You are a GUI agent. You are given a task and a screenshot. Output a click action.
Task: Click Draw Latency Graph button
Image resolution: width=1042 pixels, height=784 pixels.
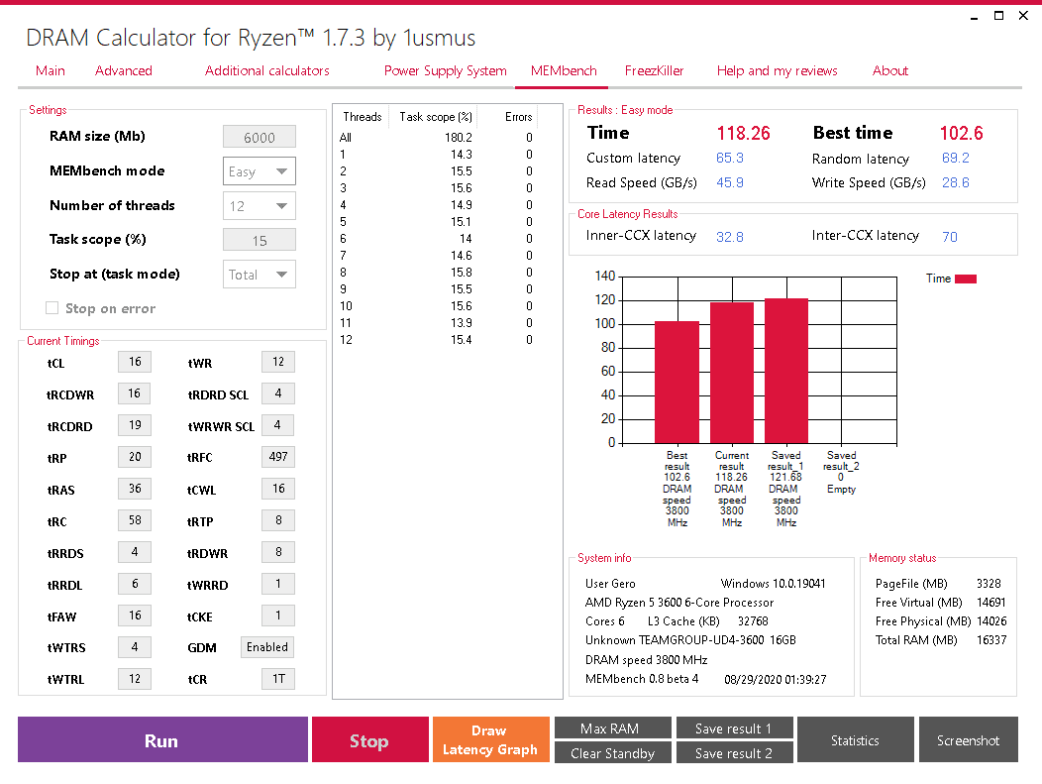click(491, 739)
